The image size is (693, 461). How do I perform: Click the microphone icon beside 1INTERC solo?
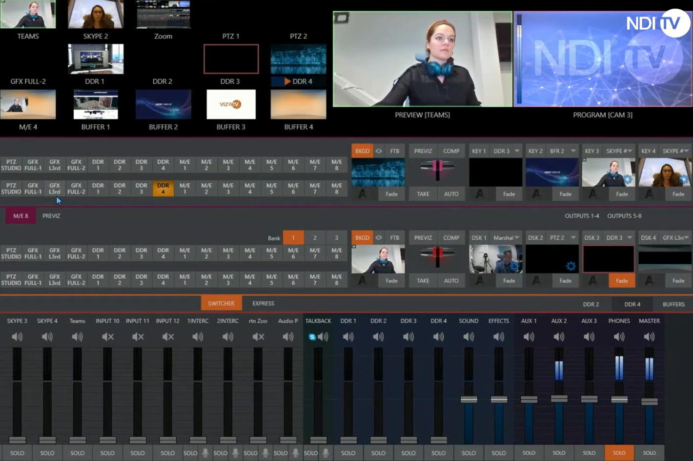(x=205, y=453)
